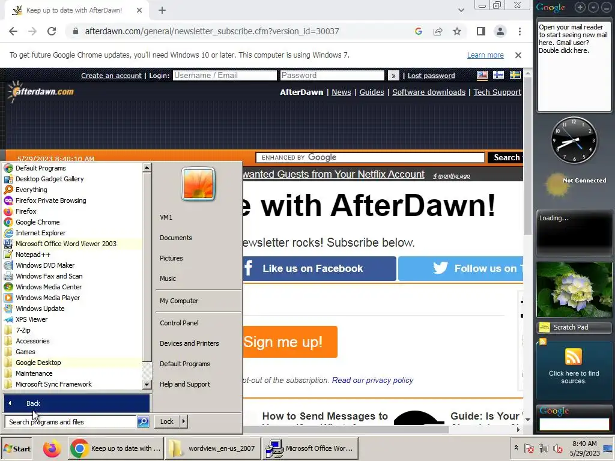The image size is (615, 461).
Task: Click the search magnifier button in Start menu
Action: point(143,422)
